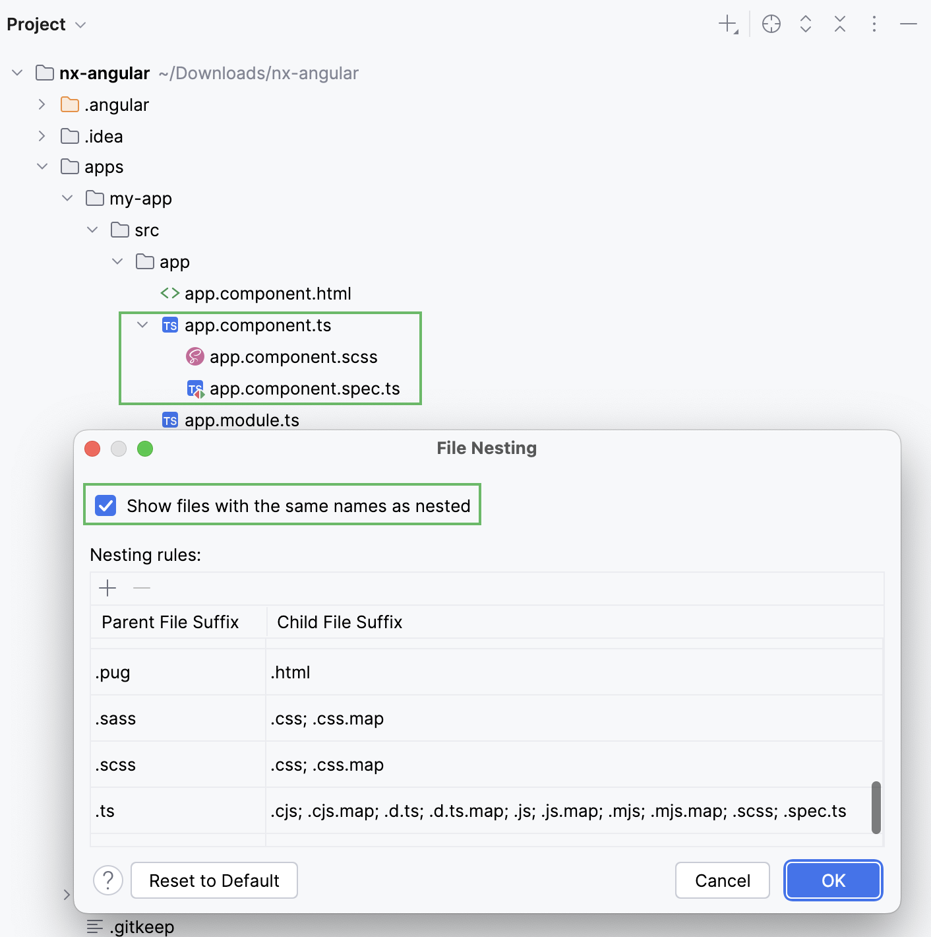931x937 pixels.
Task: Click the Collapse All icon in Project toolbar
Action: 839,24
